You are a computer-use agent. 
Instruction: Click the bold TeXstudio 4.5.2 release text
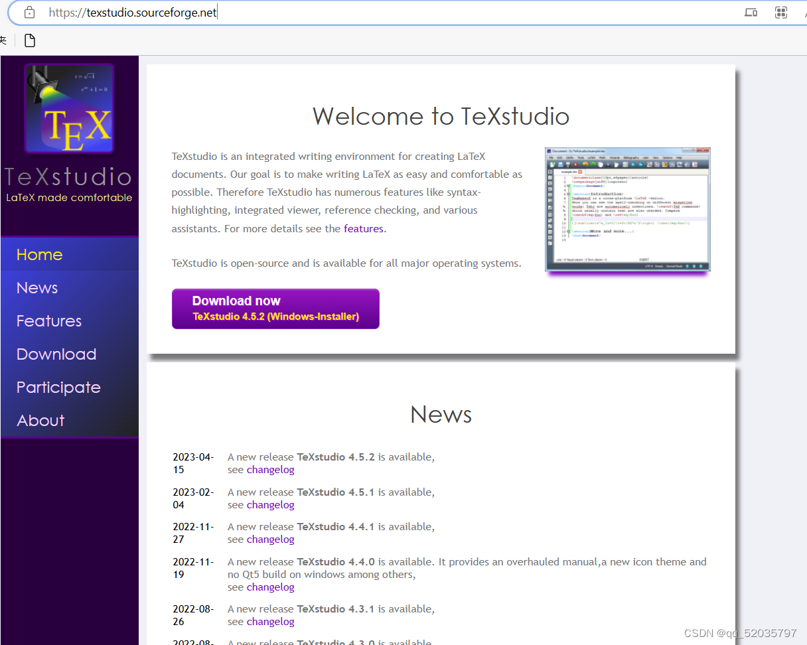click(x=336, y=457)
